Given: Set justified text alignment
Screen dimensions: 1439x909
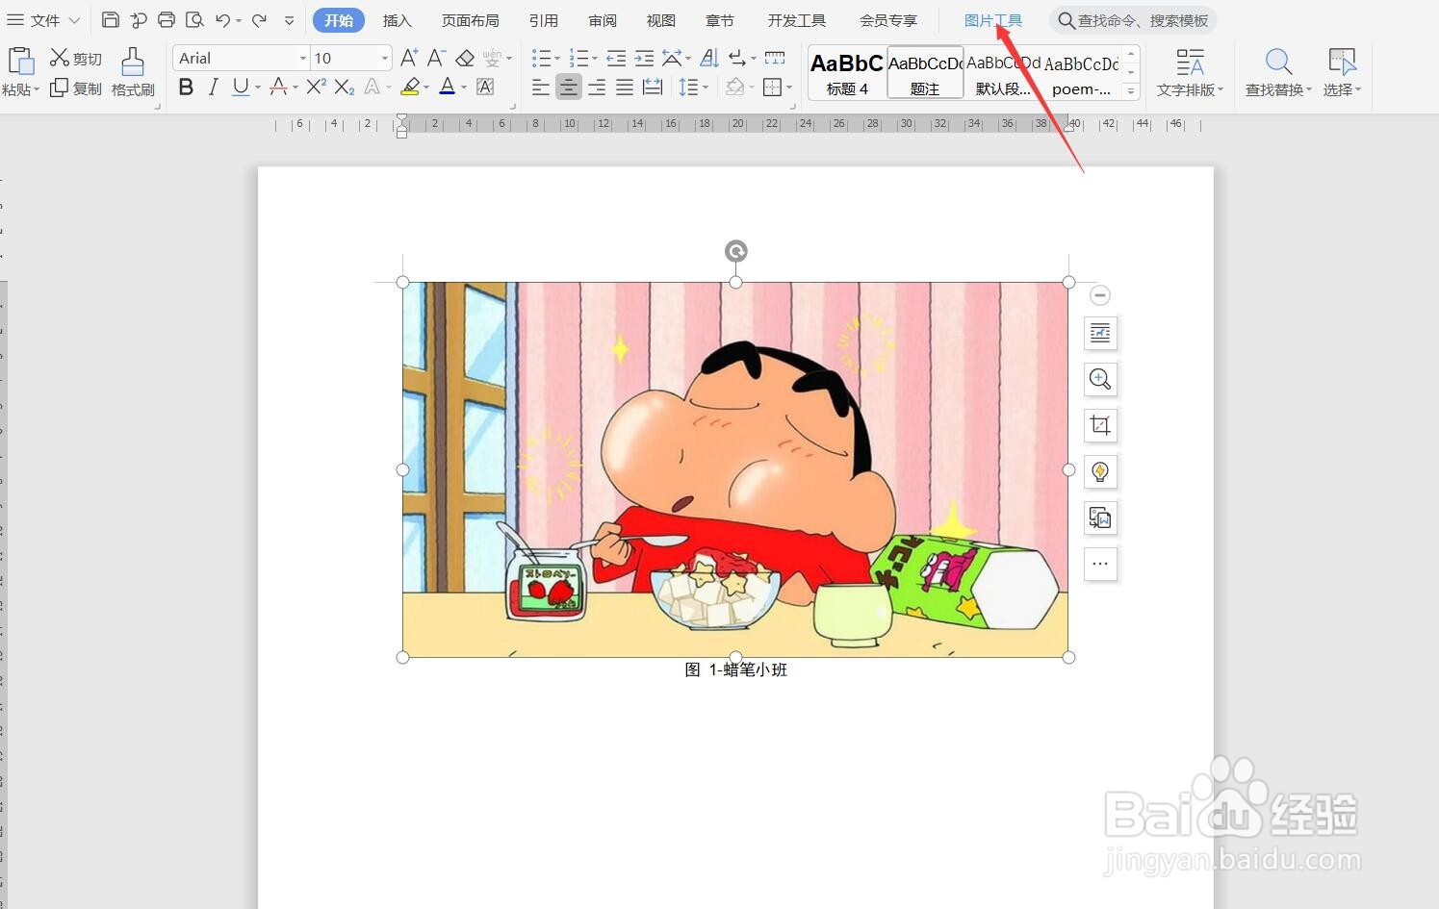Looking at the screenshot, I should (625, 88).
